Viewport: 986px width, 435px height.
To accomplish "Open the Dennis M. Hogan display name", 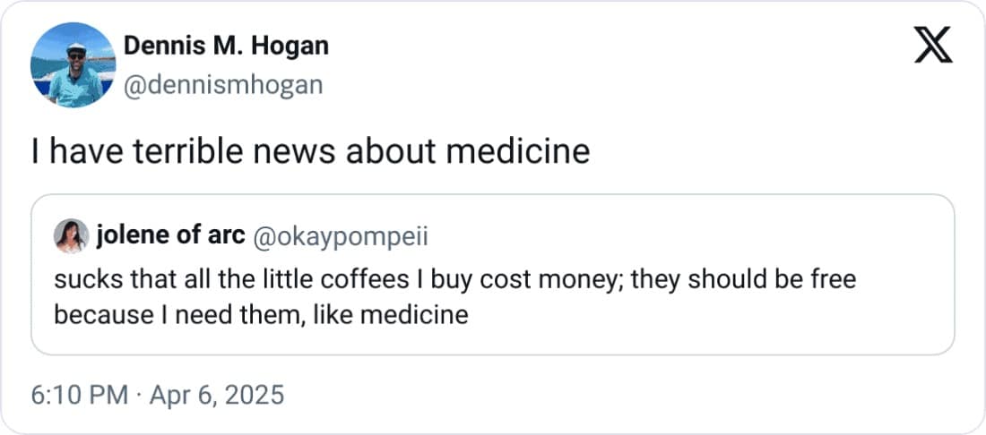I will point(225,46).
